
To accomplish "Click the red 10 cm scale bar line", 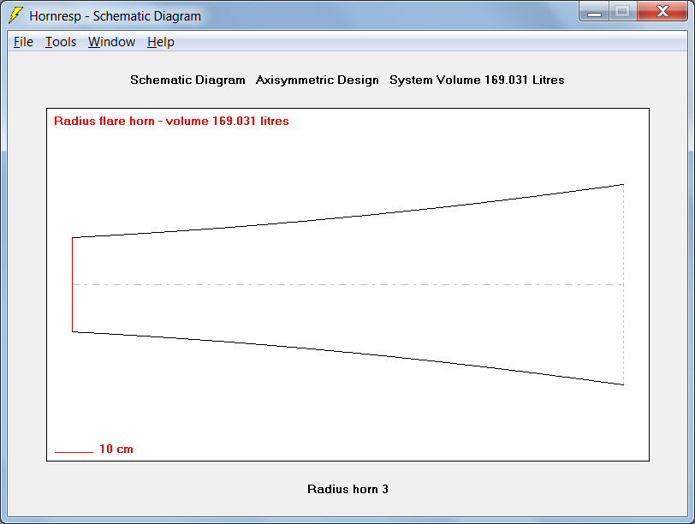I will coord(74,452).
